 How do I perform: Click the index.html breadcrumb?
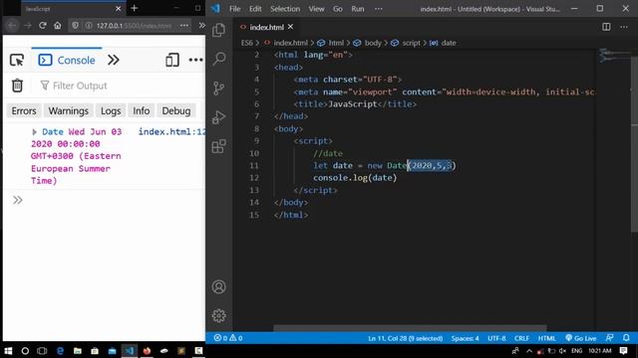pos(290,43)
